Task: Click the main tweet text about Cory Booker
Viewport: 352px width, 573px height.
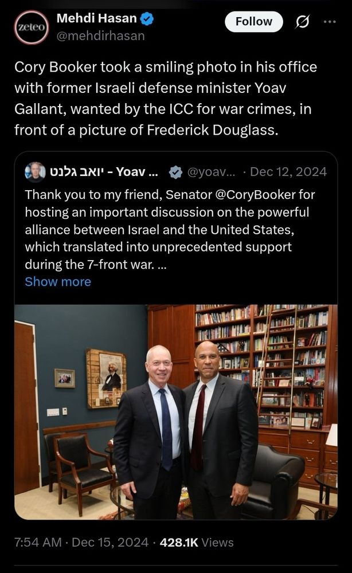Action: point(166,99)
